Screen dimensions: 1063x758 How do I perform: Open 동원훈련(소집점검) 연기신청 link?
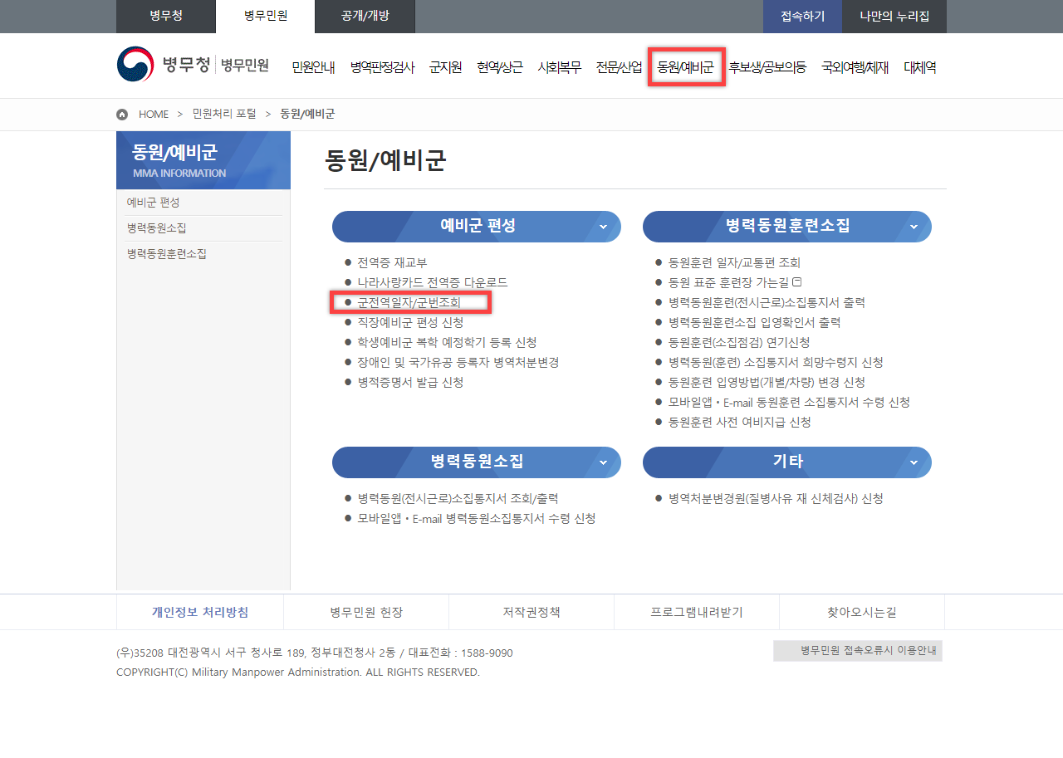[x=739, y=343]
